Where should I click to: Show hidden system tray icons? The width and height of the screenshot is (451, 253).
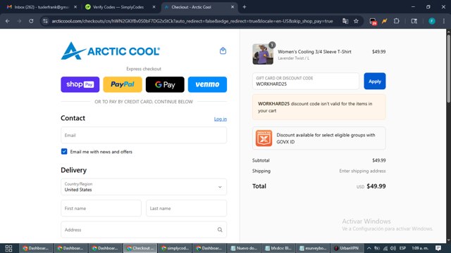tap(369, 248)
